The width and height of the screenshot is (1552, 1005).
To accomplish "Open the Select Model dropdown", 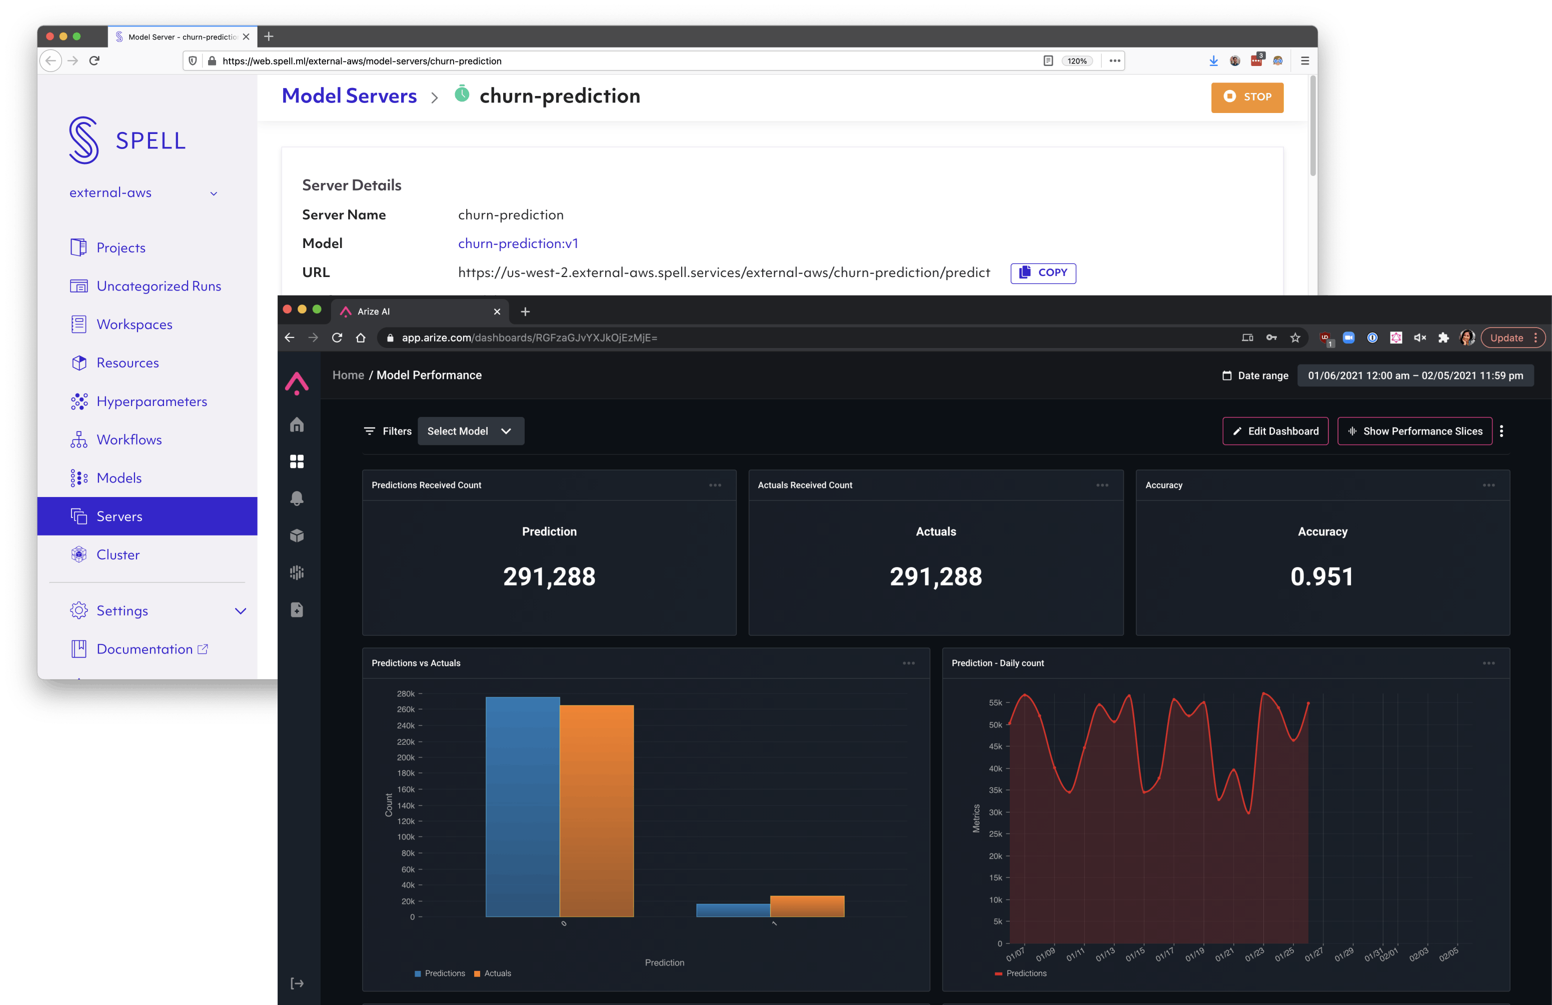I will pyautogui.click(x=470, y=431).
